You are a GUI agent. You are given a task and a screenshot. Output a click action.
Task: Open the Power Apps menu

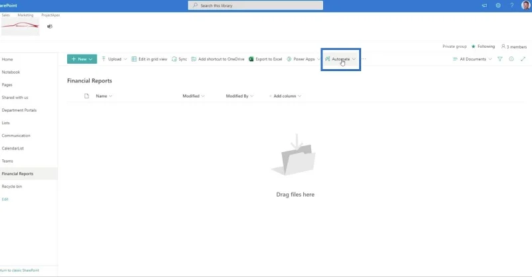click(x=303, y=59)
